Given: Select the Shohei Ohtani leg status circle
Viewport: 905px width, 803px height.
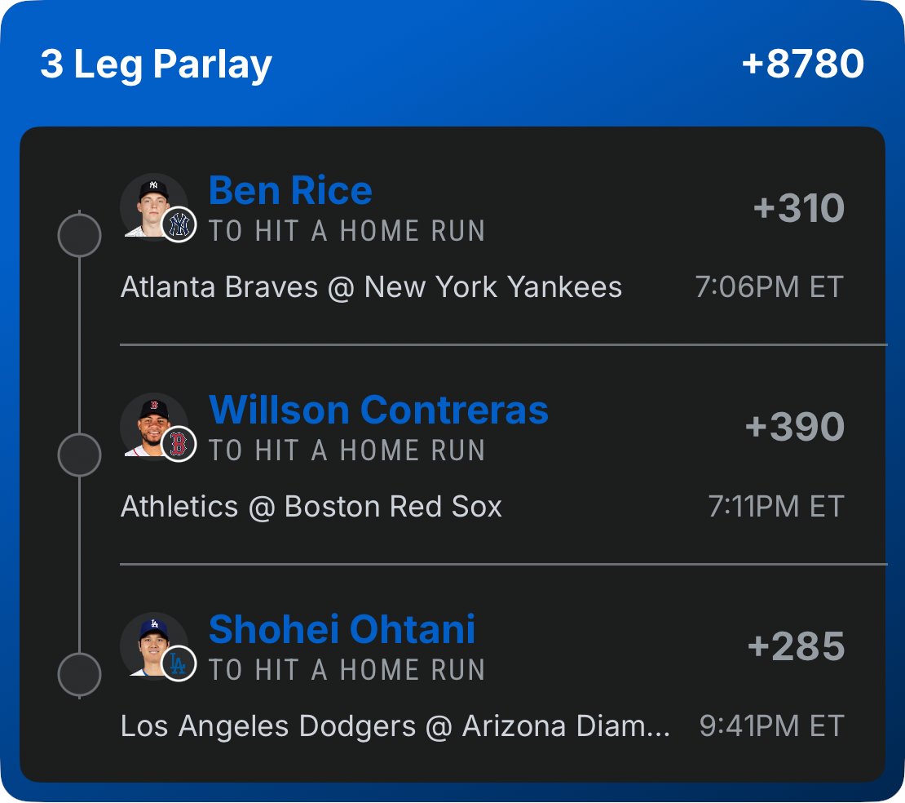Looking at the screenshot, I should coord(80,674).
